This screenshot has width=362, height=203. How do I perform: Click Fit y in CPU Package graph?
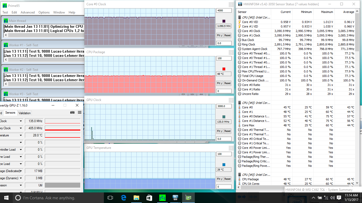(220, 83)
